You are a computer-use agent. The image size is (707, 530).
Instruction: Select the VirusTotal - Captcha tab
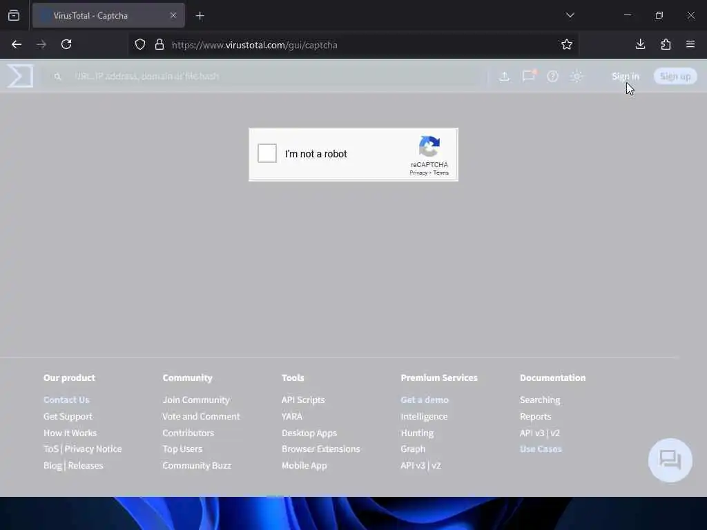tap(108, 16)
